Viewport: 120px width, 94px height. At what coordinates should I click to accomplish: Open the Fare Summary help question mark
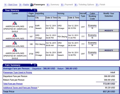click(x=35, y=65)
